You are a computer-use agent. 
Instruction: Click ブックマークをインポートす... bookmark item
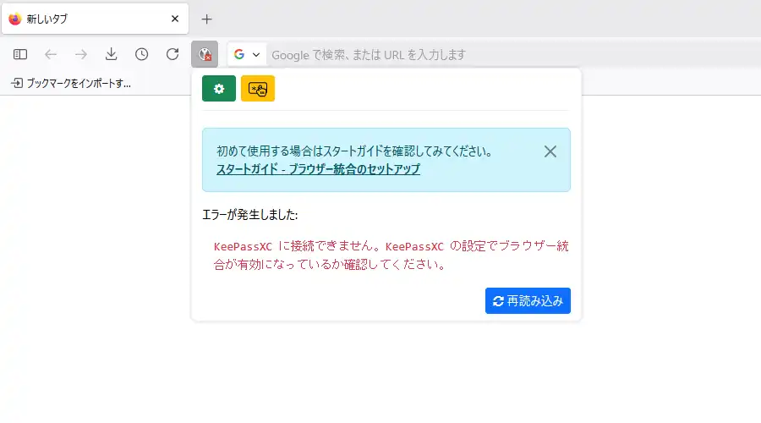click(x=71, y=83)
